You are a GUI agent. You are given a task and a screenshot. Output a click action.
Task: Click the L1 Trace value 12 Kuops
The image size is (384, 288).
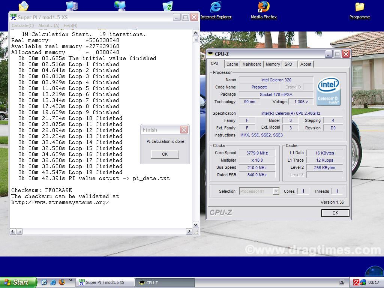click(x=324, y=160)
